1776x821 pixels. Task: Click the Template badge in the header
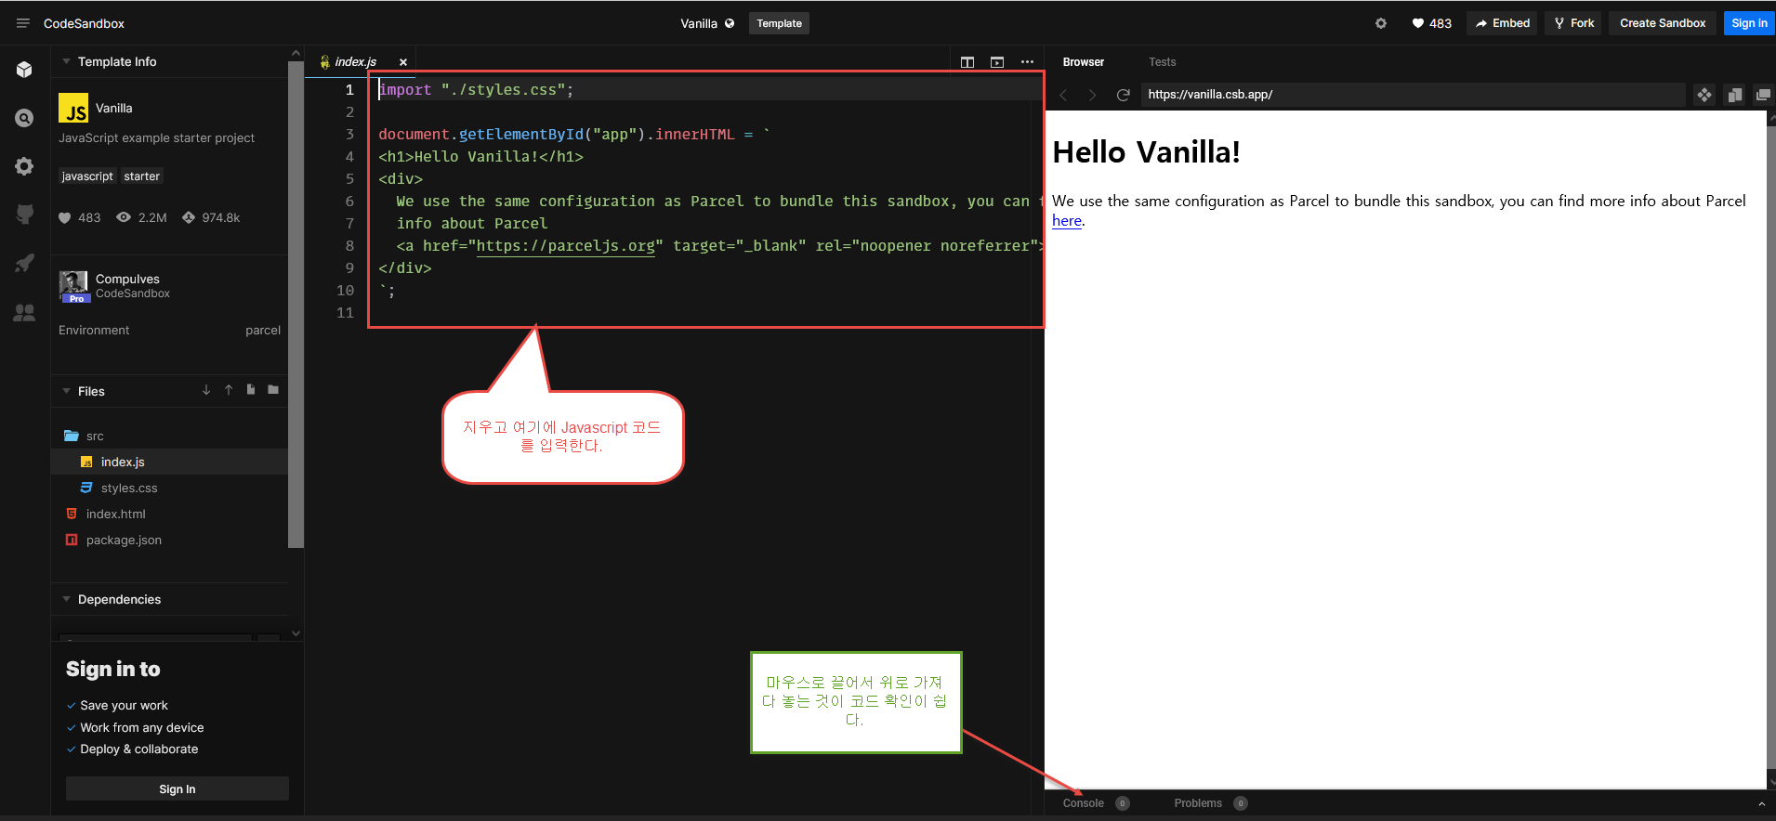coord(779,23)
